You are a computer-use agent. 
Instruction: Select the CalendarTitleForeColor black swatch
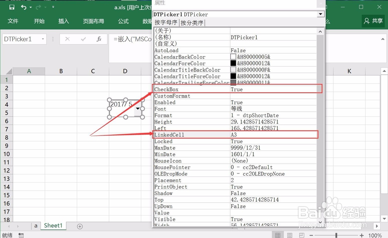(x=233, y=76)
